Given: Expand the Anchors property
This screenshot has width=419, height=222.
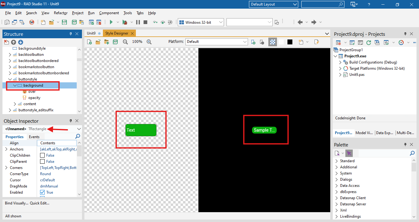Looking at the screenshot, I should 6,149.
